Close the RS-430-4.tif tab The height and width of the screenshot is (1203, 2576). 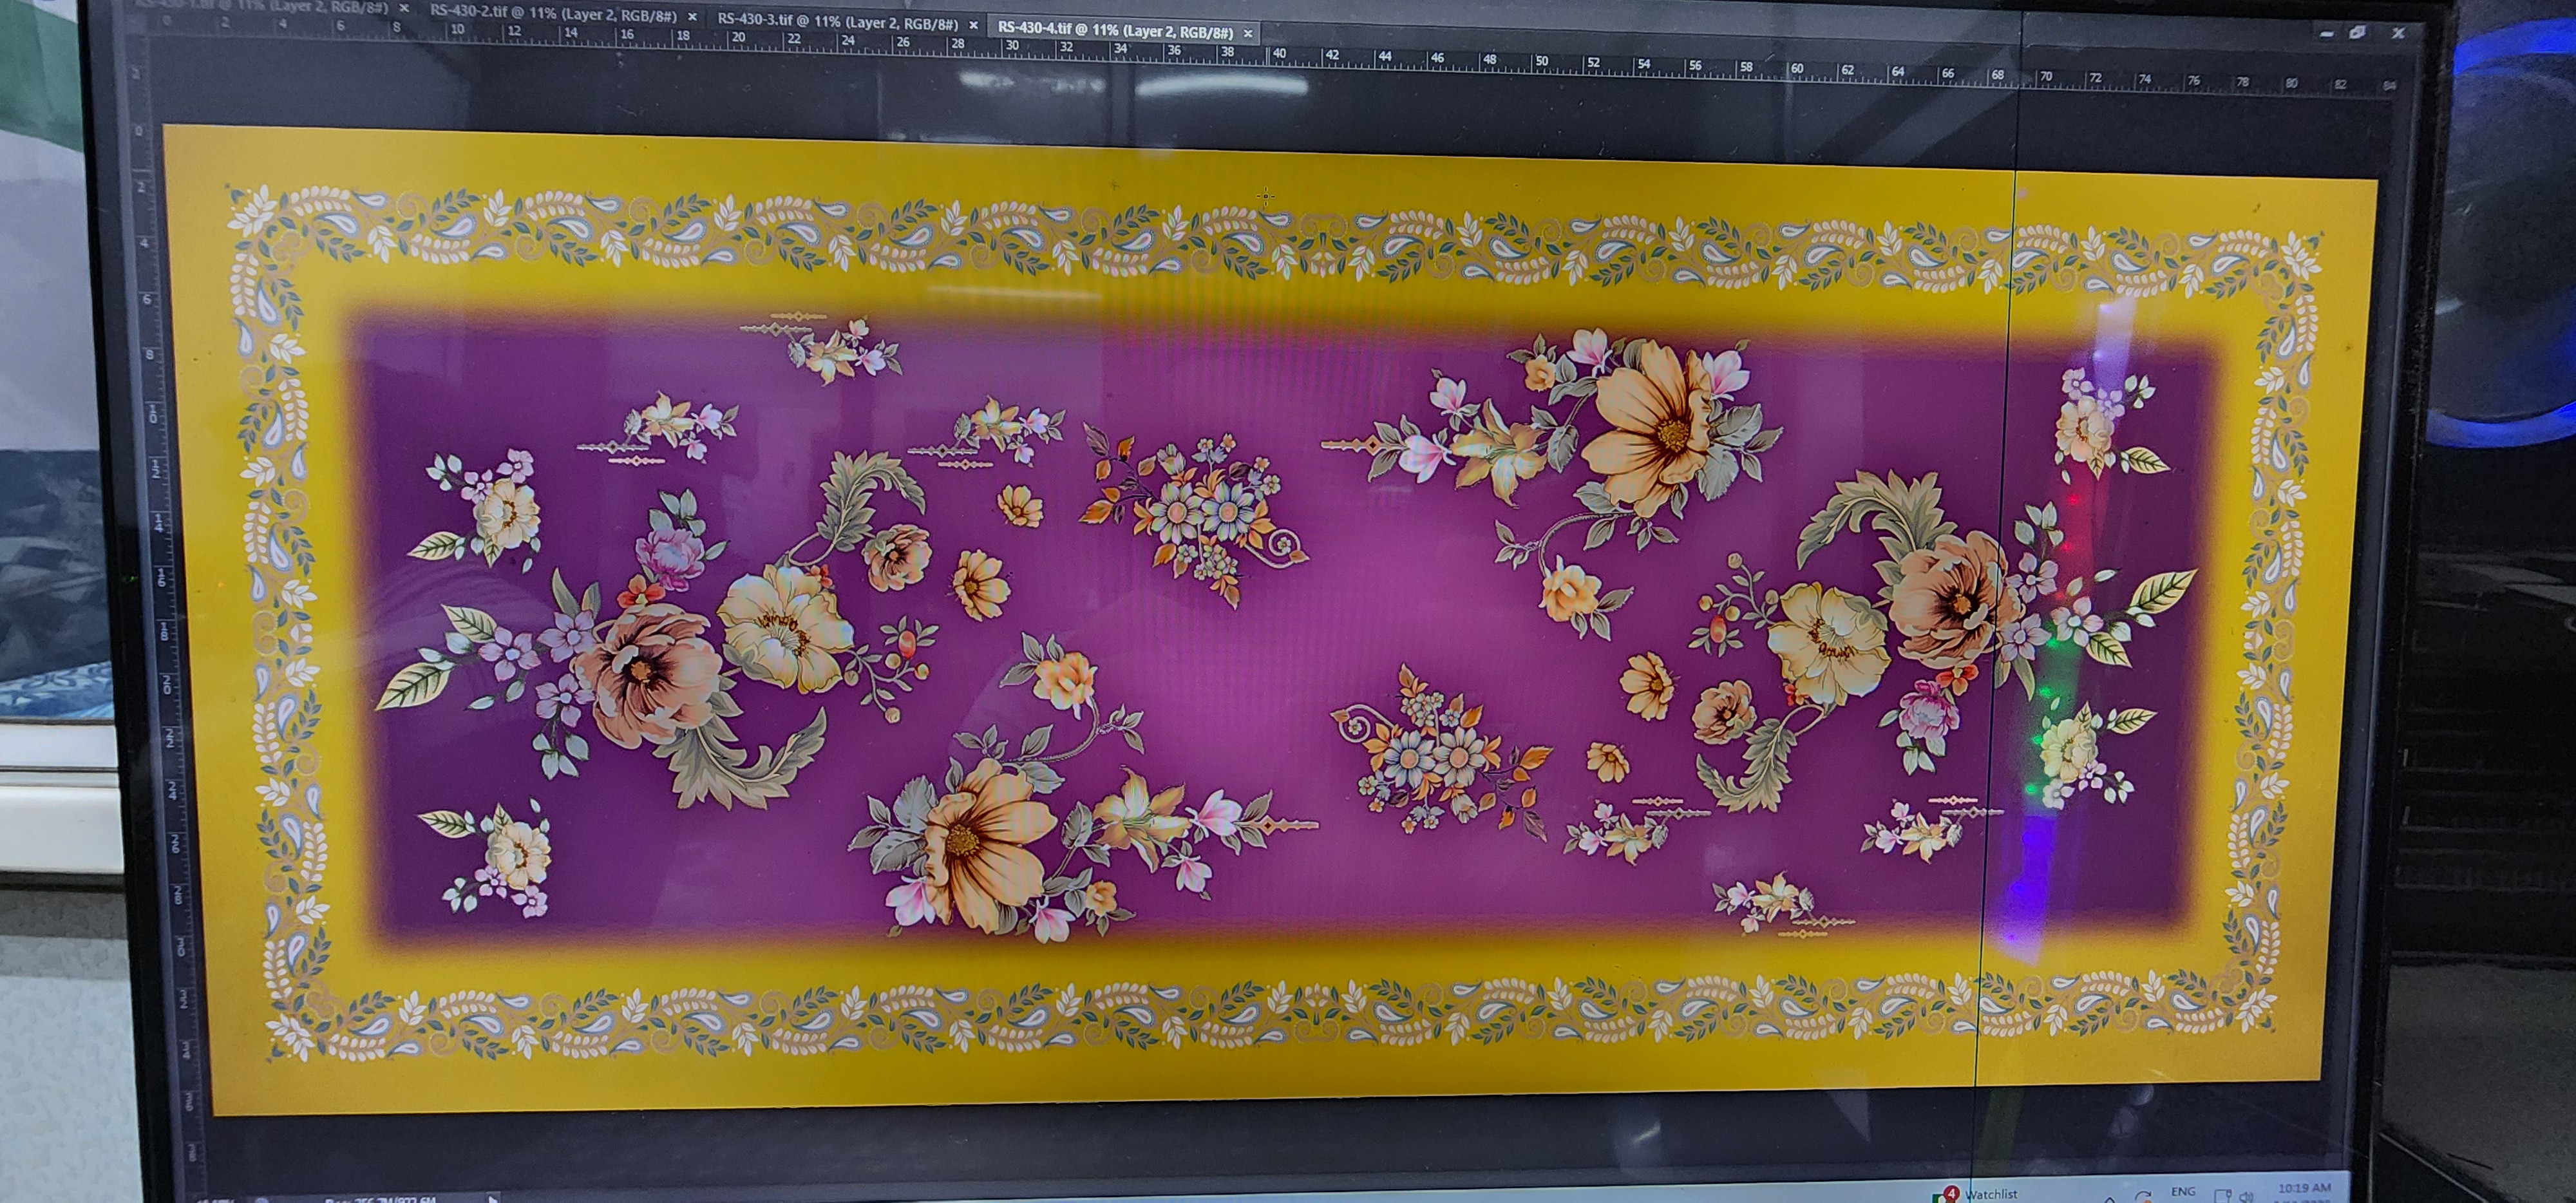pyautogui.click(x=1247, y=33)
